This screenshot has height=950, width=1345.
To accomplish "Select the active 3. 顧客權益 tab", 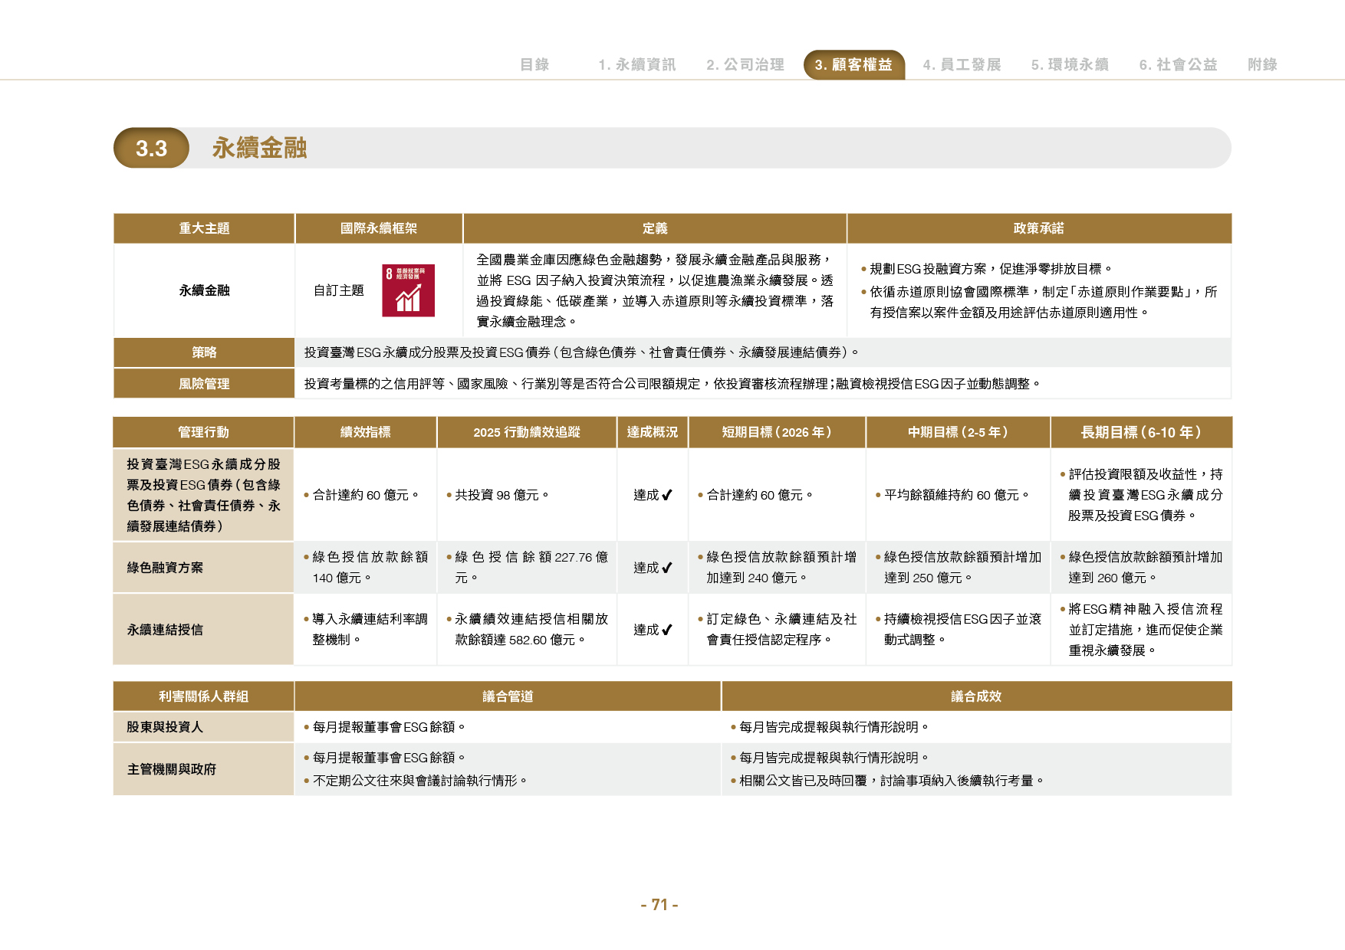I will 854,64.
